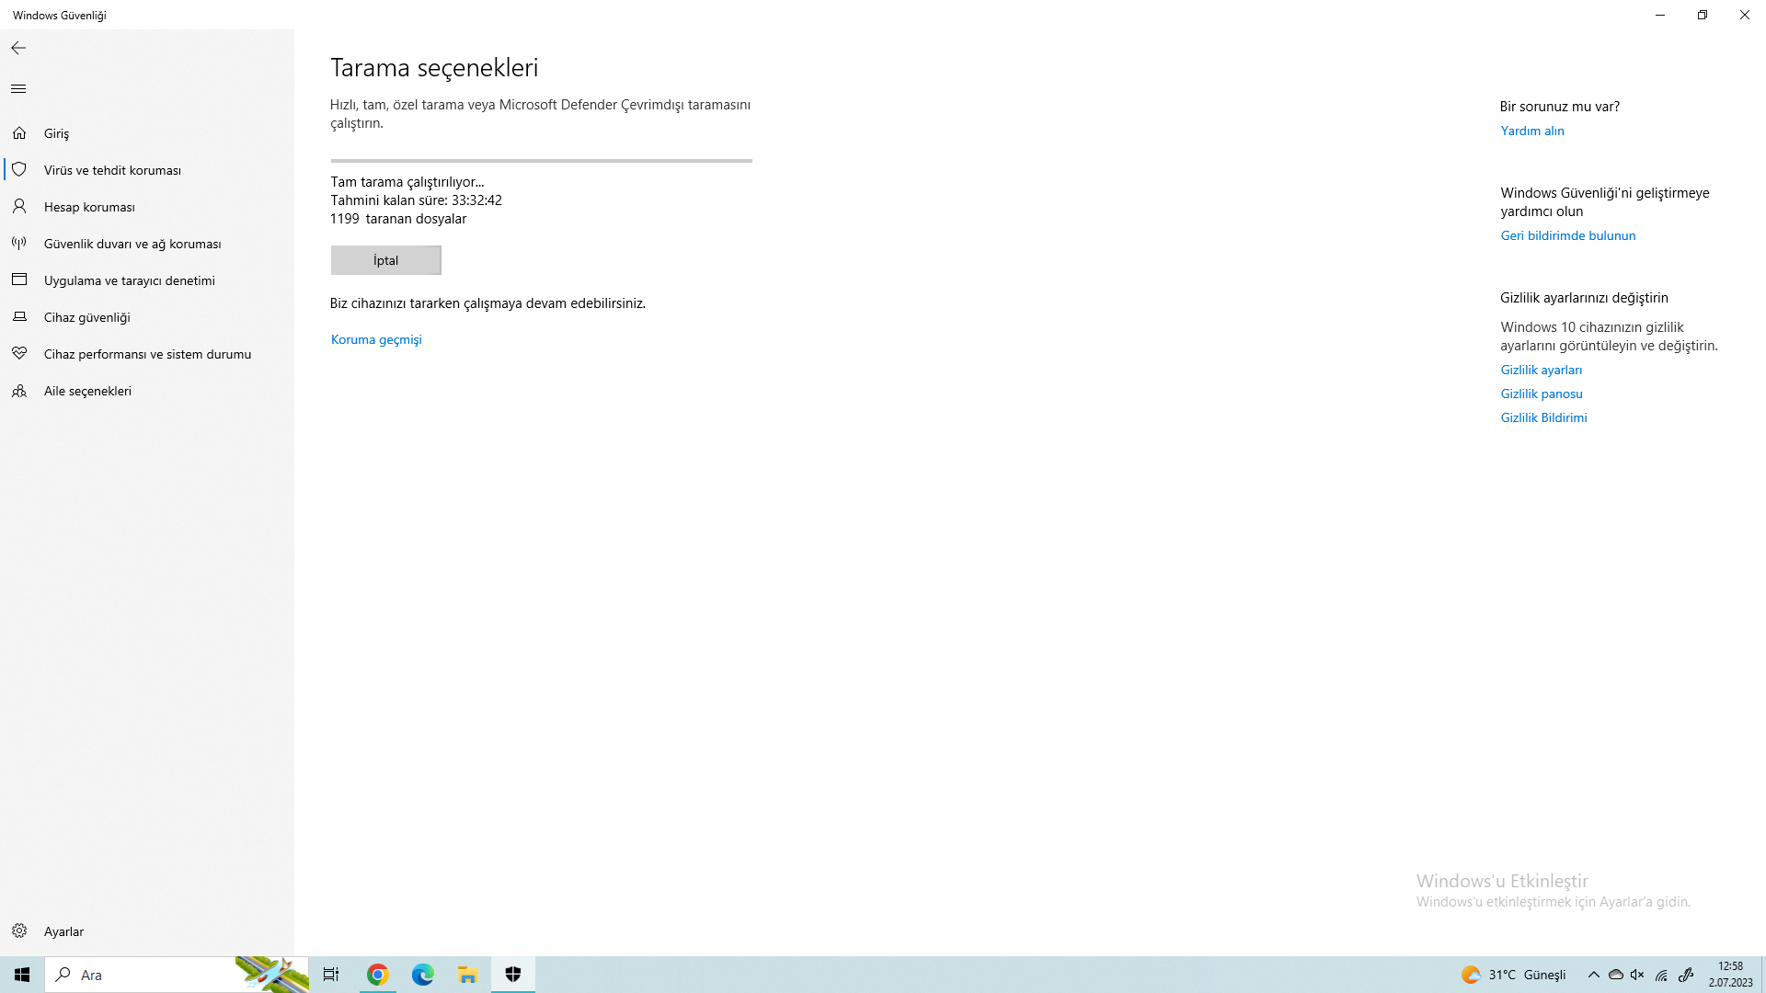This screenshot has width=1766, height=993.
Task: Select Cihaz performansı ve sistem durumu
Action: pos(147,354)
